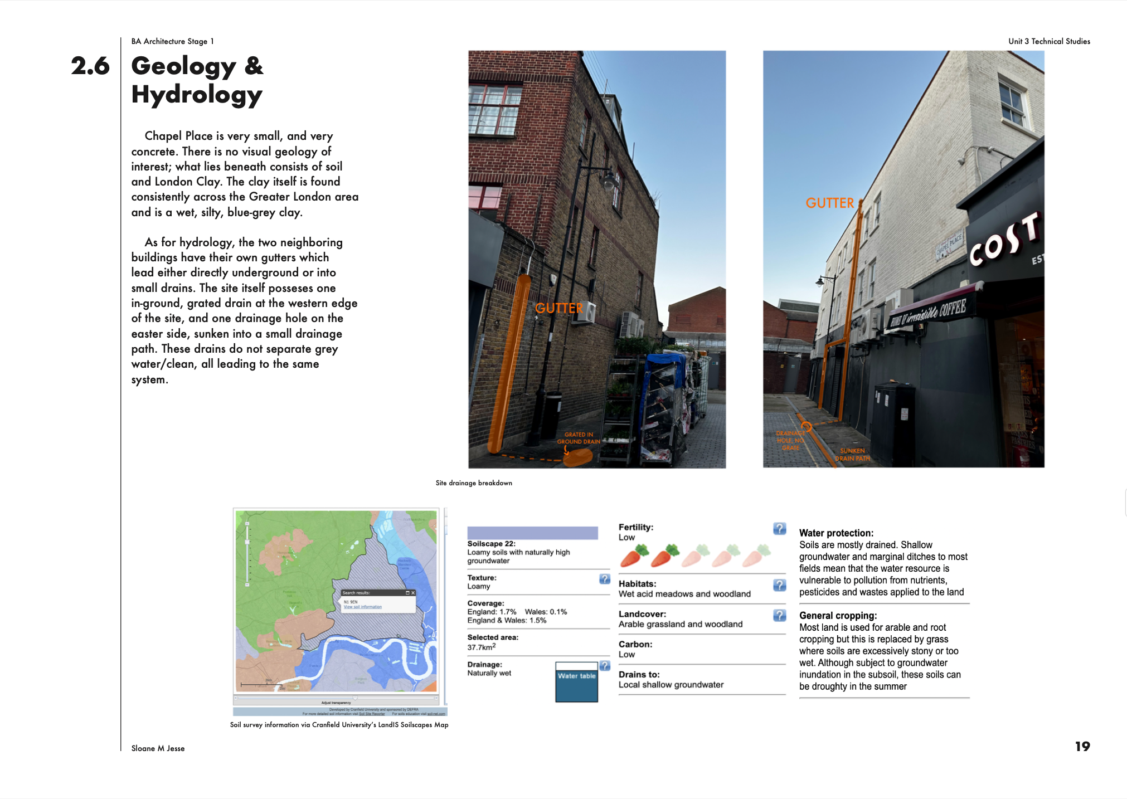Click the Fertility help question-mark icon
The width and height of the screenshot is (1127, 799).
(x=780, y=529)
